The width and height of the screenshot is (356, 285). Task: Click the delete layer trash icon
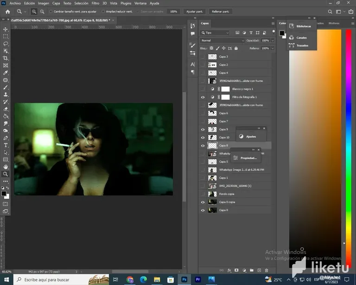point(267,270)
